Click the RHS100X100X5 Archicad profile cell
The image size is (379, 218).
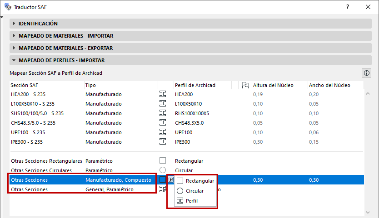click(192, 113)
